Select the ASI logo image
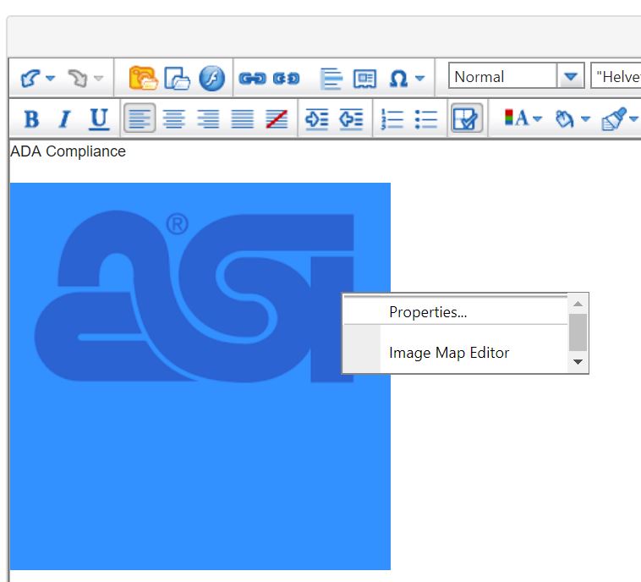The width and height of the screenshot is (641, 582). (x=200, y=376)
